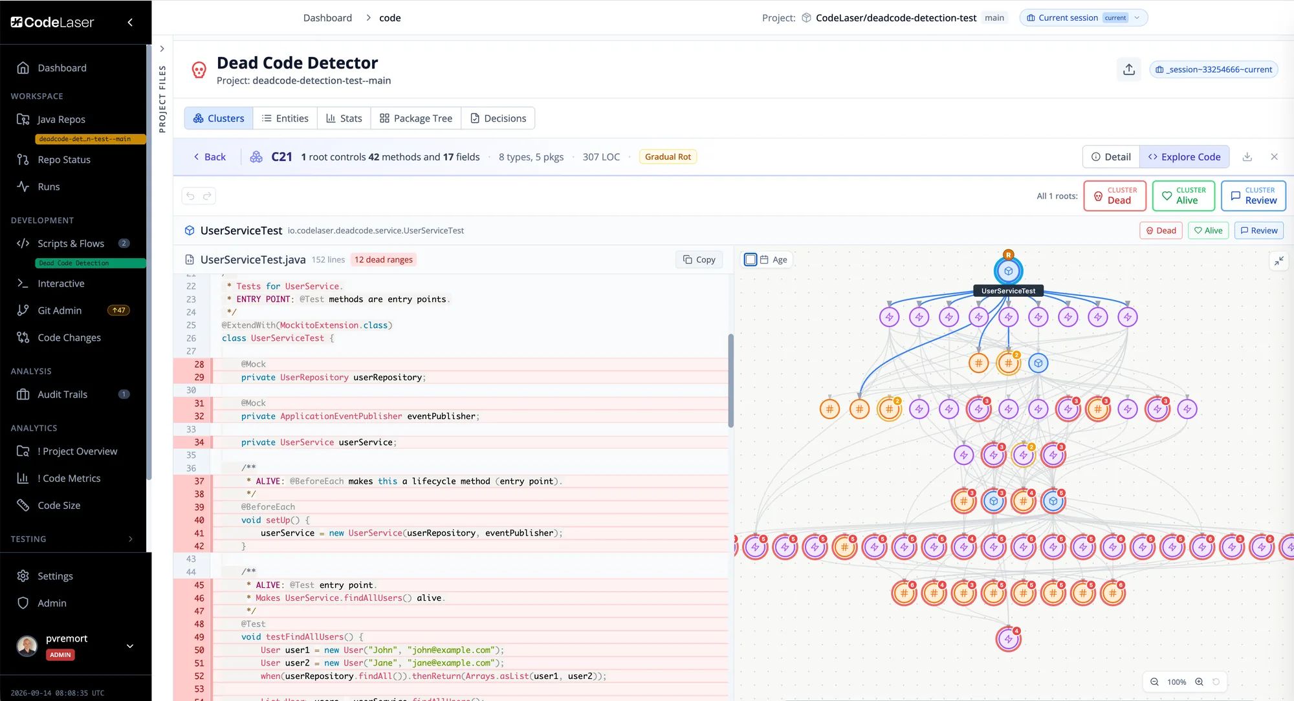Zoom in the dependency graph
This screenshot has width=1294, height=701.
point(1199,682)
